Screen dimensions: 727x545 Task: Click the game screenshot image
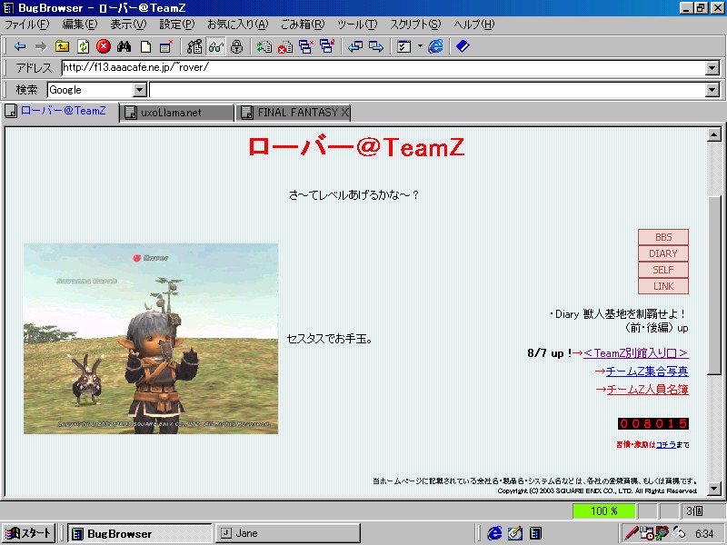pos(151,339)
